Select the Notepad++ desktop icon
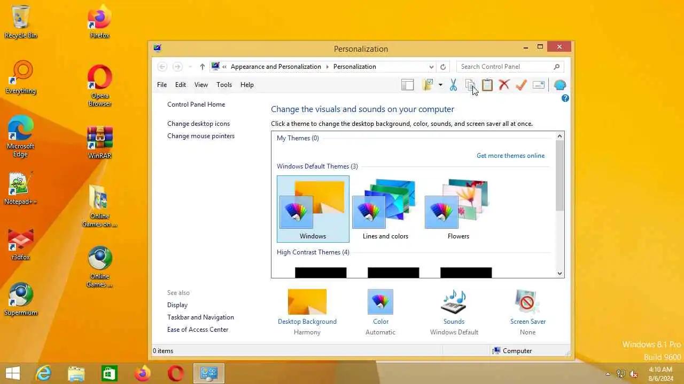This screenshot has width=684, height=384. coord(20,189)
